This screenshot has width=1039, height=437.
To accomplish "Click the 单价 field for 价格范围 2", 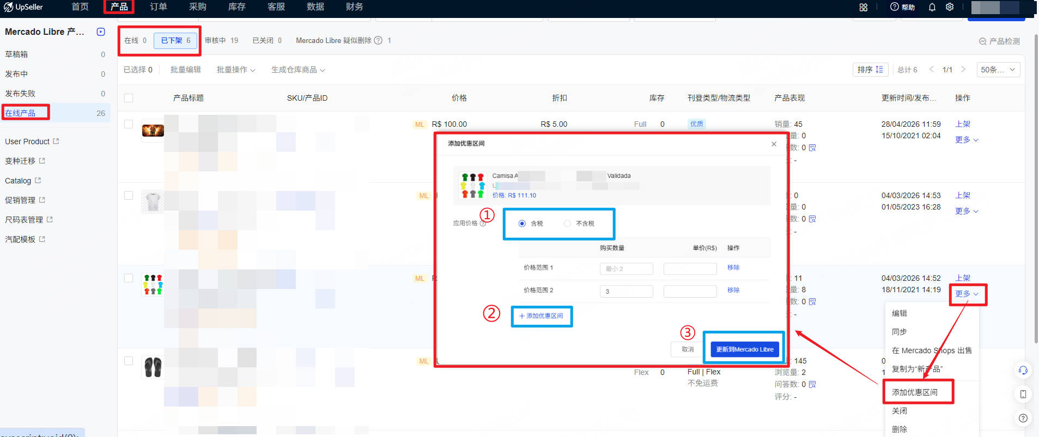I will coord(690,292).
